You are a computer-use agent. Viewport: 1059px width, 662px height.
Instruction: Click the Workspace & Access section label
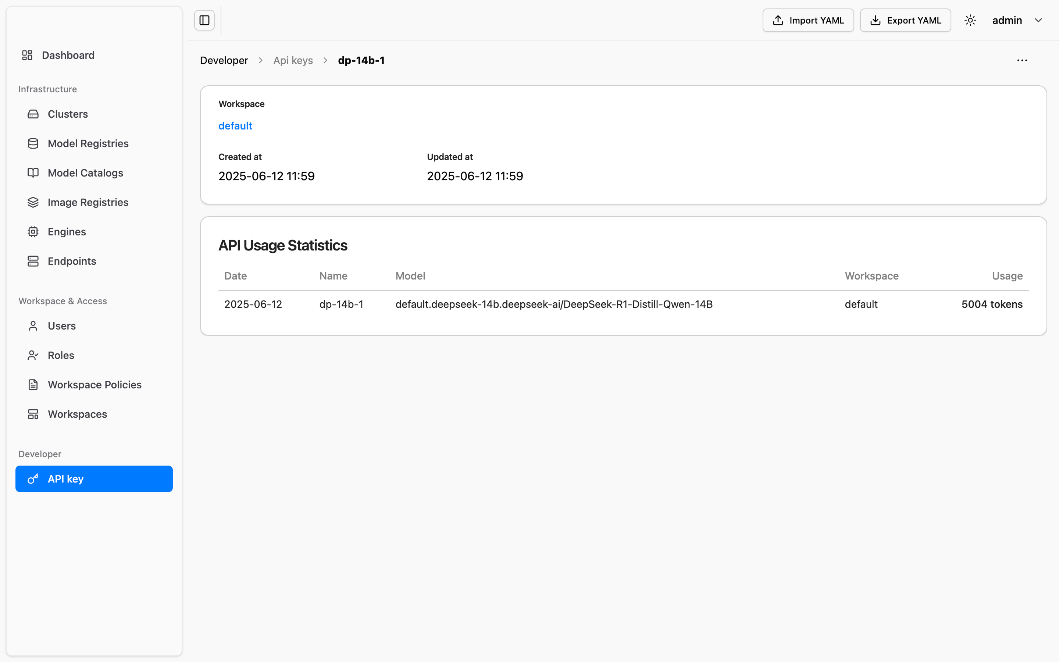63,301
